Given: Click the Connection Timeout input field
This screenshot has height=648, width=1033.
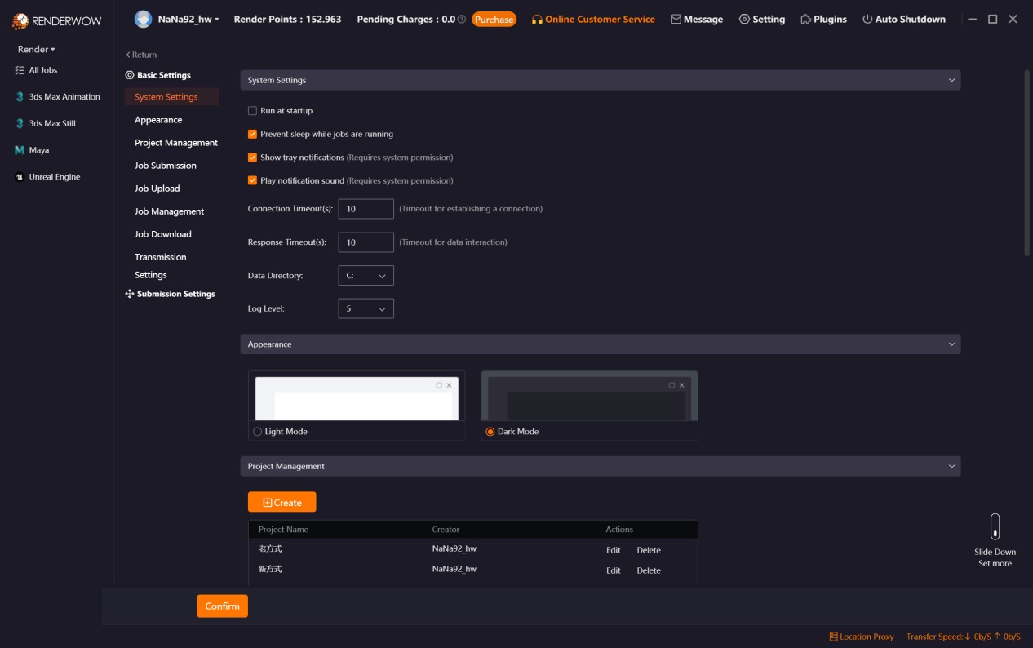Looking at the screenshot, I should click(366, 209).
